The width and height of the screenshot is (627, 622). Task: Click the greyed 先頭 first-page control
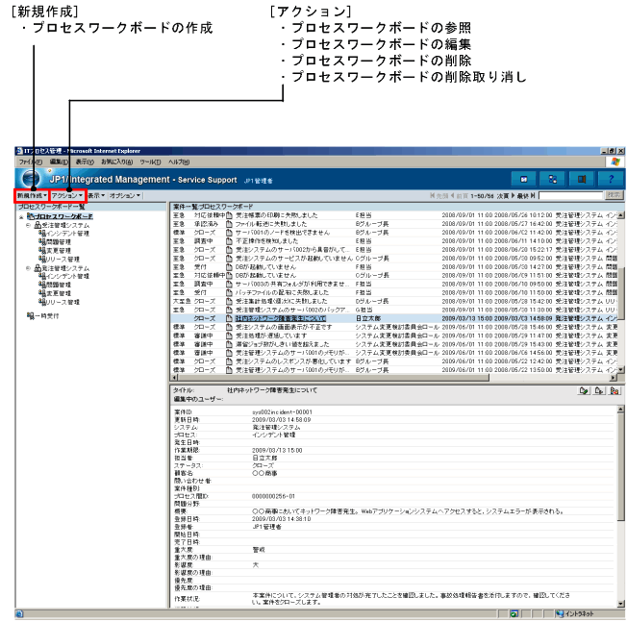(439, 196)
